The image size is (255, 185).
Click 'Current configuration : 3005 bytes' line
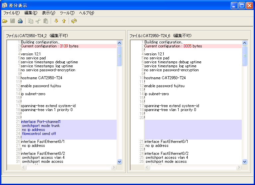coord(173,46)
